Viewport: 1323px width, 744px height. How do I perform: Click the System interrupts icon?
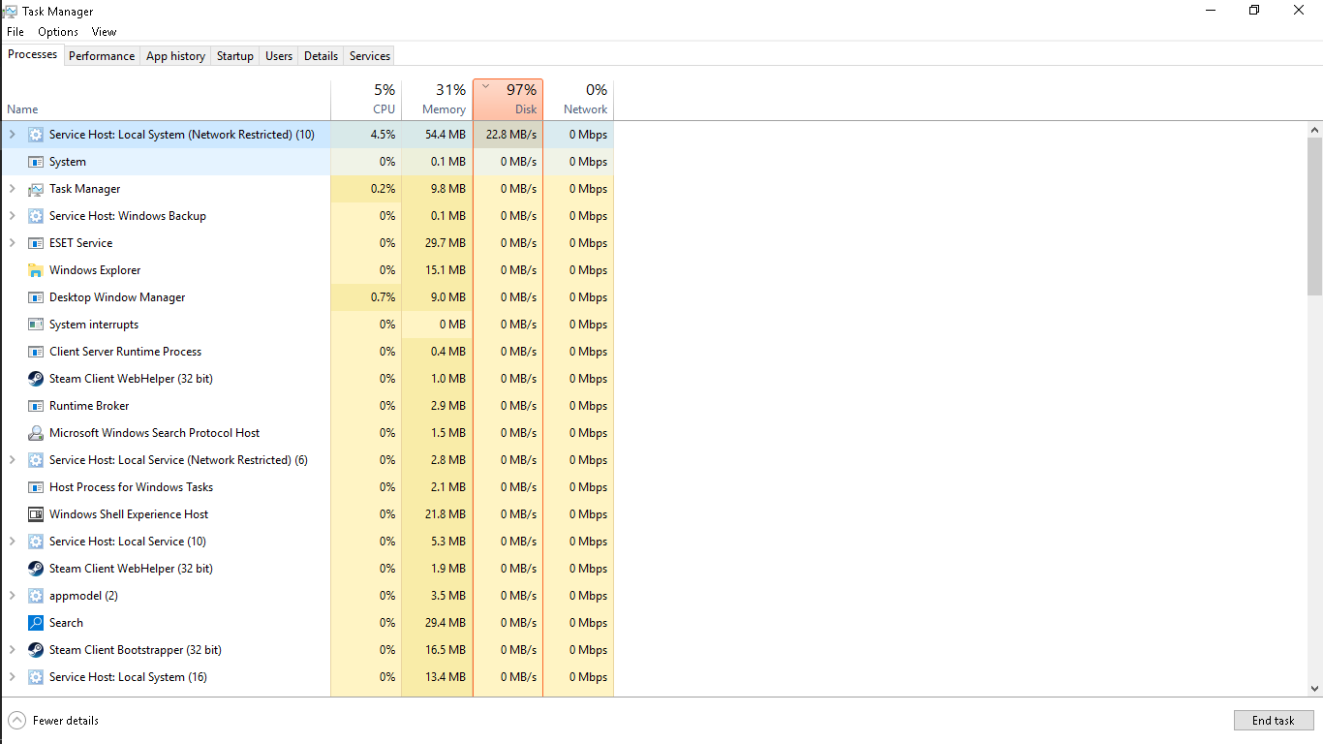[x=36, y=325]
